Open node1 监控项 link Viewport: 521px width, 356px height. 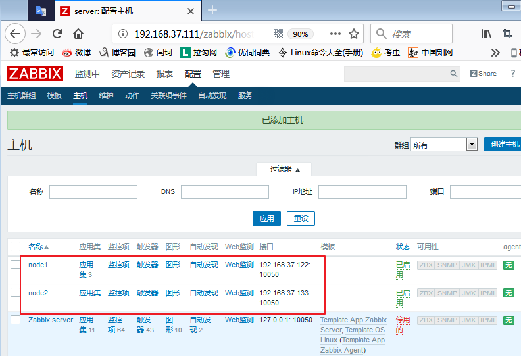118,265
